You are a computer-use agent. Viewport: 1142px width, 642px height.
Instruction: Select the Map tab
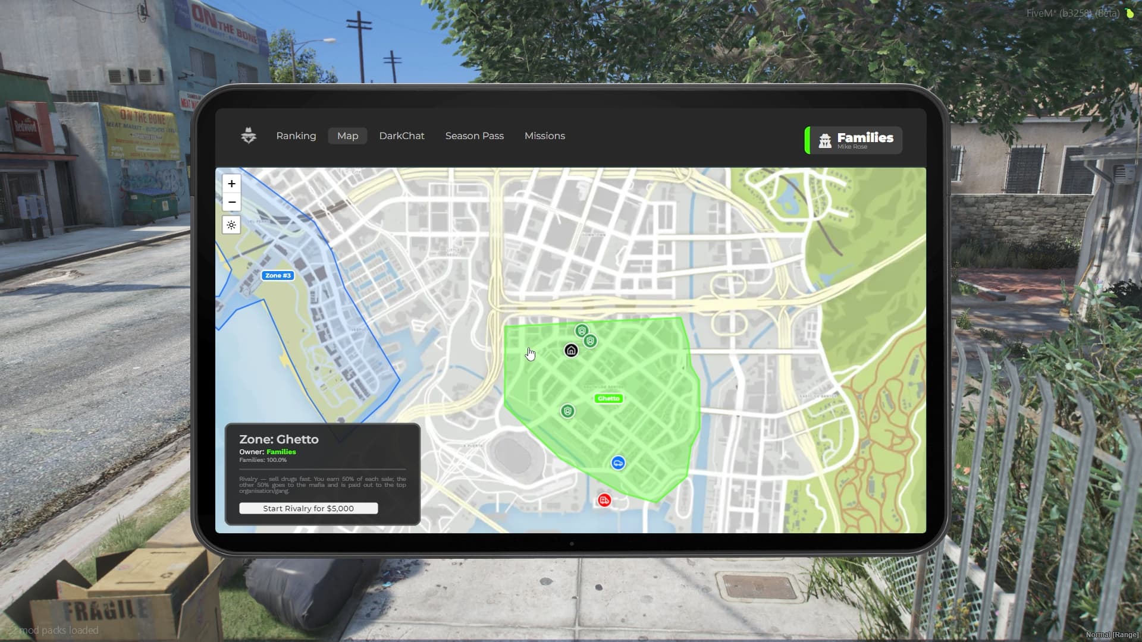[x=347, y=136]
